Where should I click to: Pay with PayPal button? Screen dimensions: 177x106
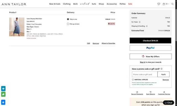(150, 48)
